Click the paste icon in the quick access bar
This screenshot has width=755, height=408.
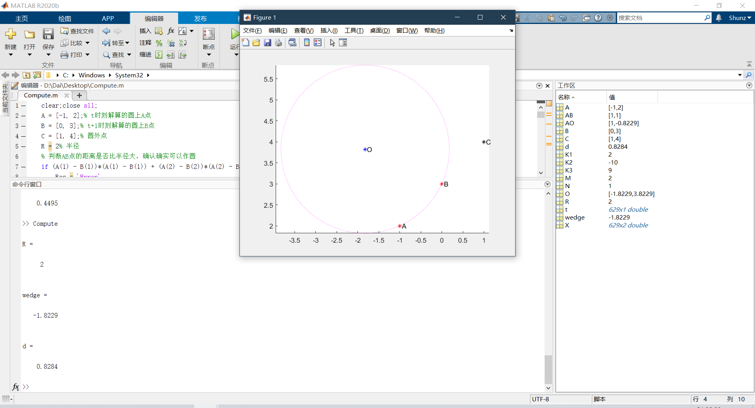[x=551, y=18]
